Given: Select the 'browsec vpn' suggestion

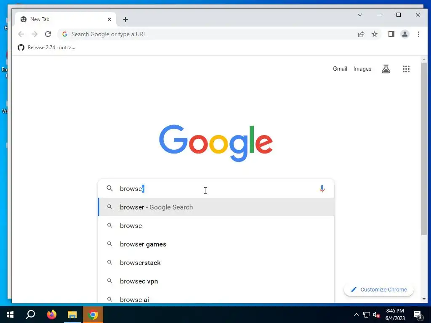Looking at the screenshot, I should (216, 281).
